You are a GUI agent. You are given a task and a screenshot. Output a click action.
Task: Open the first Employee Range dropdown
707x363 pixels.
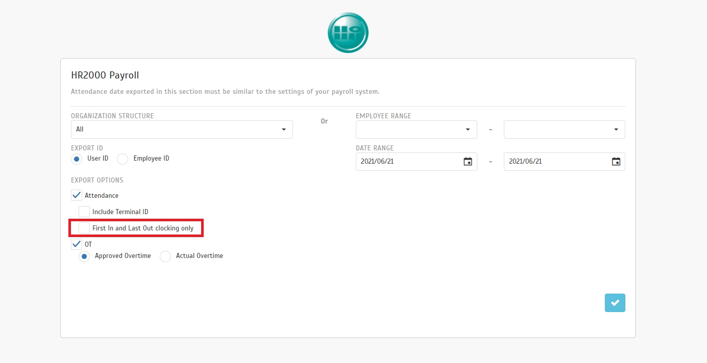tap(416, 129)
